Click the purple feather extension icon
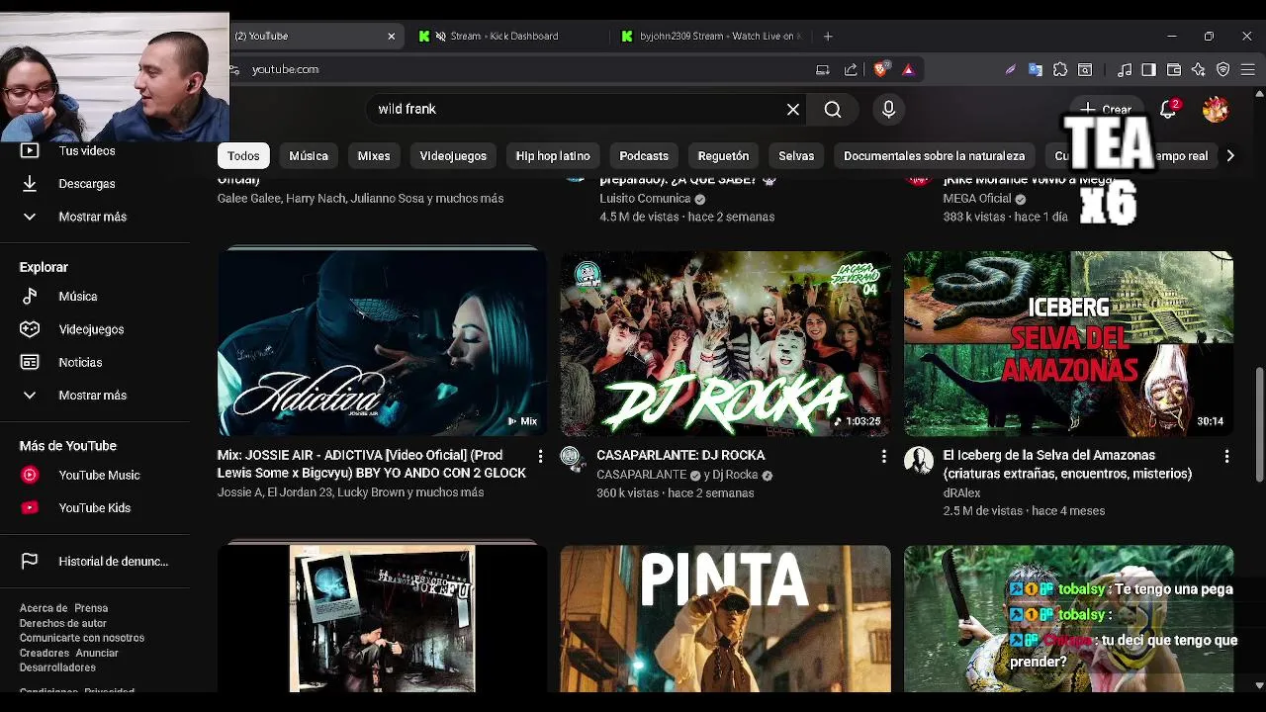This screenshot has width=1266, height=712. [x=1010, y=69]
